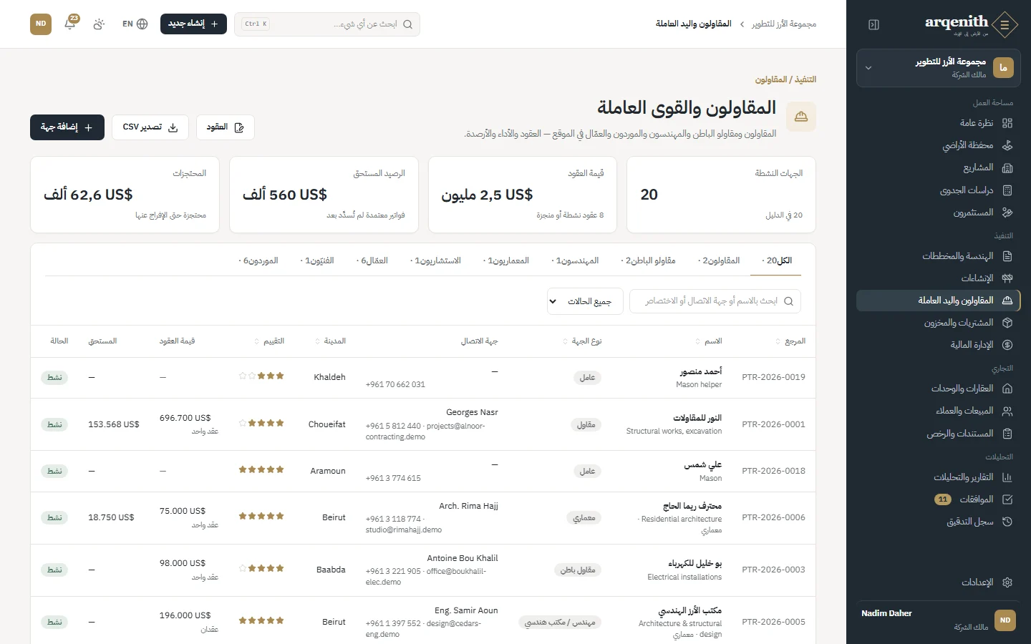
Task: Sort by نوع الجهة column
Action: coord(582,341)
